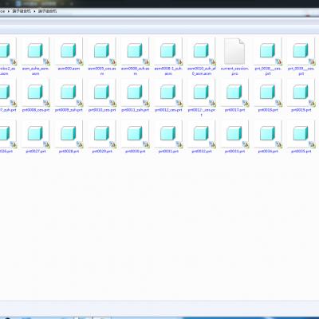Select the asm0005_ces.asm file icon
This screenshot has width=319, height=319.
(102, 51)
